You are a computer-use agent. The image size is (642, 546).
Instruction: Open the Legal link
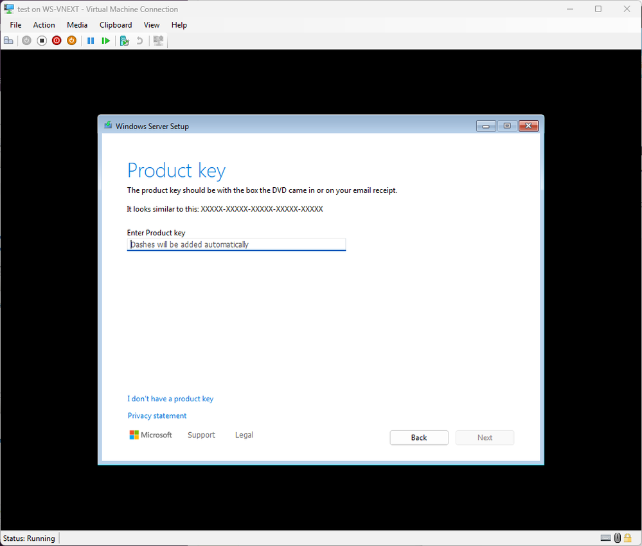tap(244, 435)
